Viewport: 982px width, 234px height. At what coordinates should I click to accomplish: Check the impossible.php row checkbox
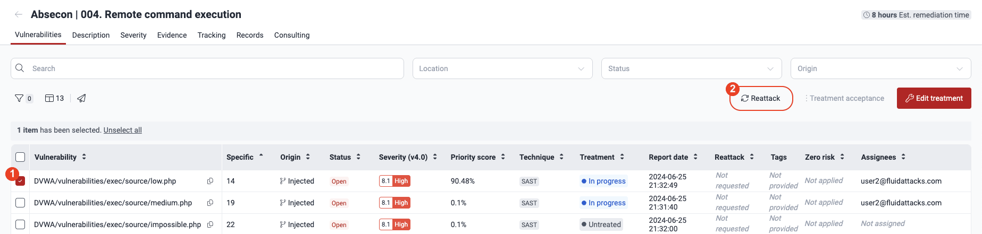[20, 224]
